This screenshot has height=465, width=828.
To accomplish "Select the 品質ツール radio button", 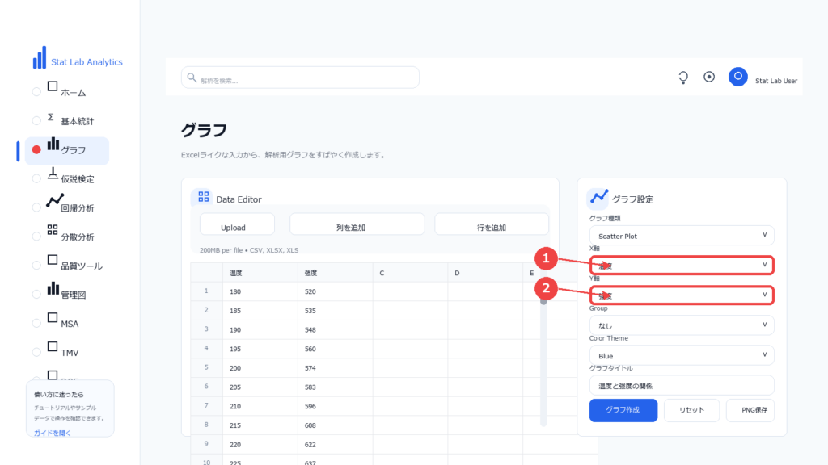I will pyautogui.click(x=36, y=266).
